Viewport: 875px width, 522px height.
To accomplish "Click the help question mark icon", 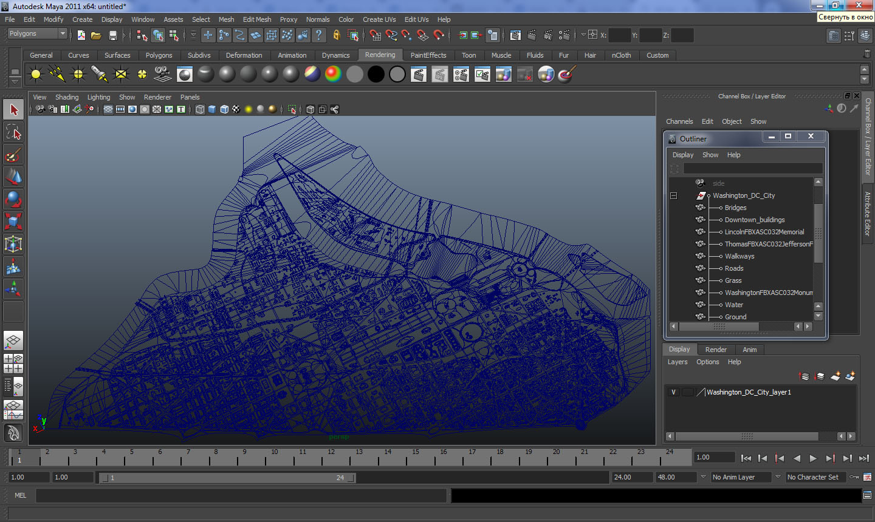I will [319, 35].
